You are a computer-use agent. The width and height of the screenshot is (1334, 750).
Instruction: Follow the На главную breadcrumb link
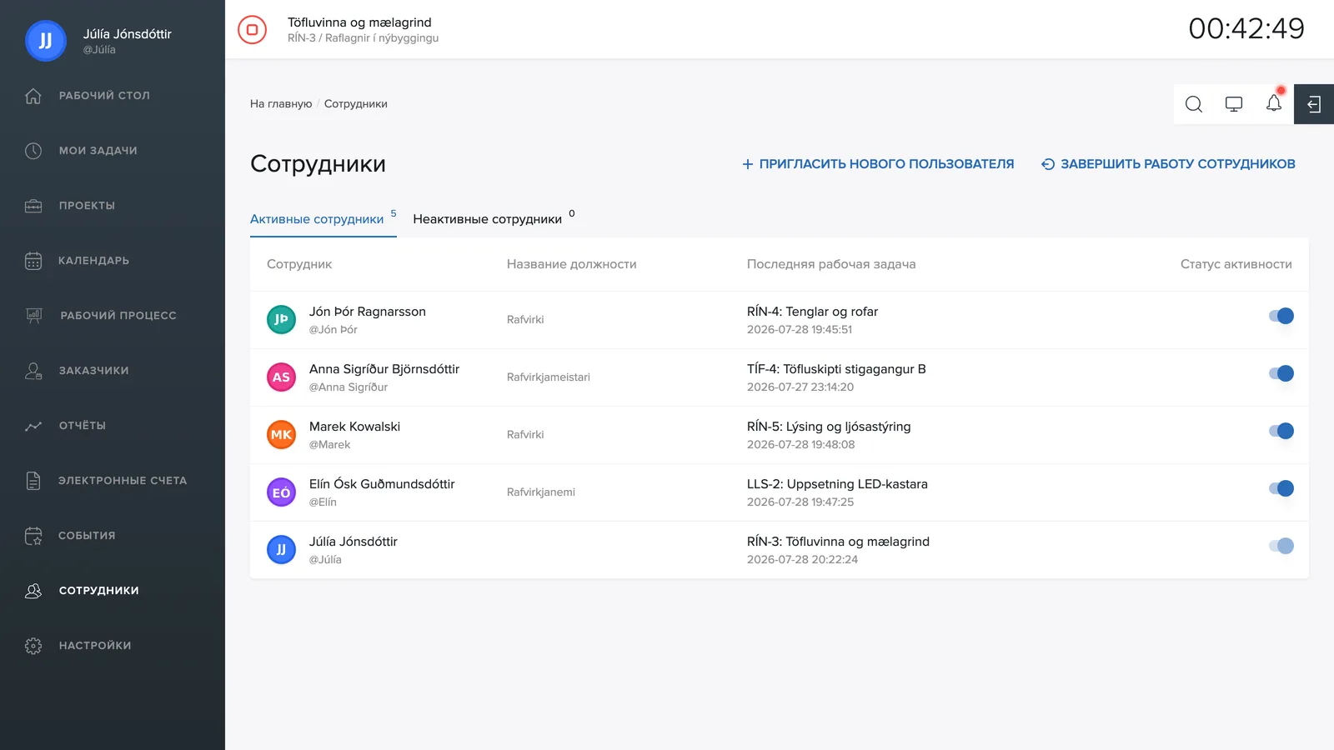[281, 104]
